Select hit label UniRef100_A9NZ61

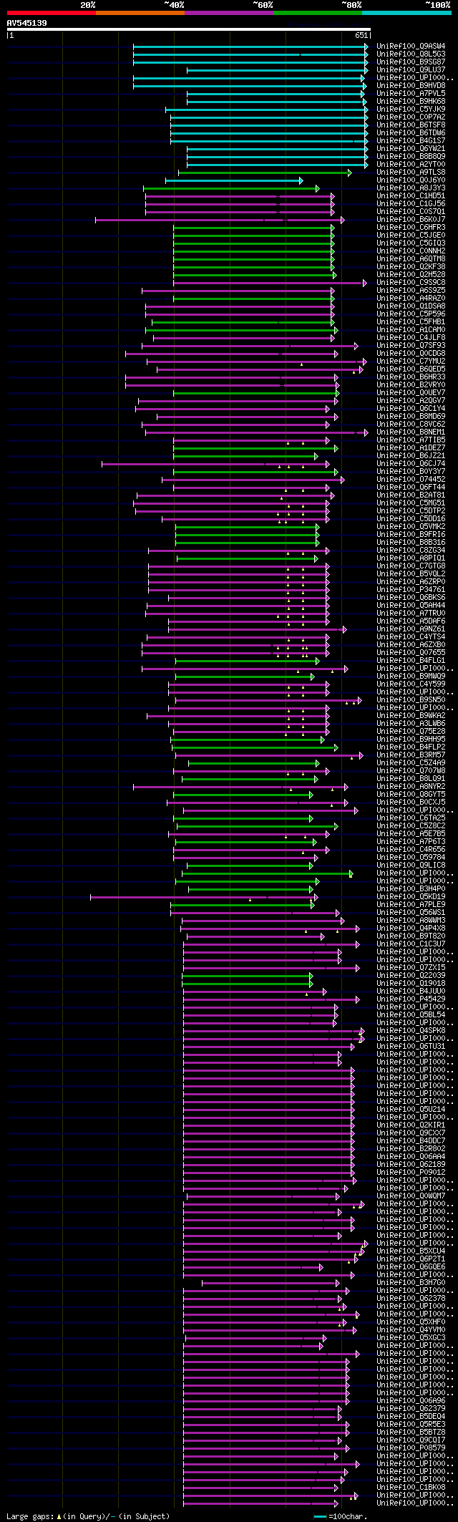point(411,629)
